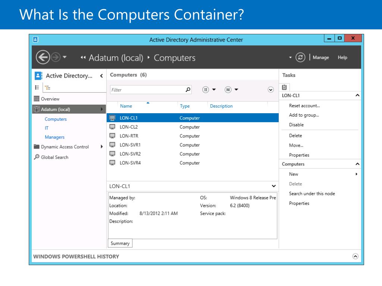This screenshot has height=286, width=382.
Task: Expand the Dynamic Access Control flyout arrow
Action: [102, 147]
